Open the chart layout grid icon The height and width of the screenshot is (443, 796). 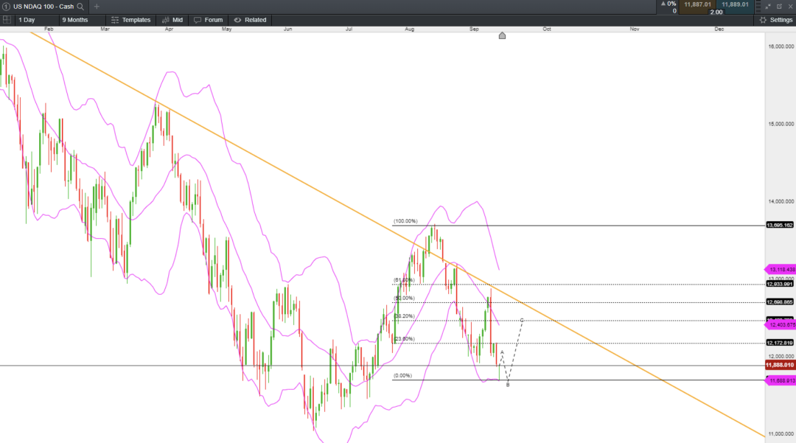tap(7, 20)
